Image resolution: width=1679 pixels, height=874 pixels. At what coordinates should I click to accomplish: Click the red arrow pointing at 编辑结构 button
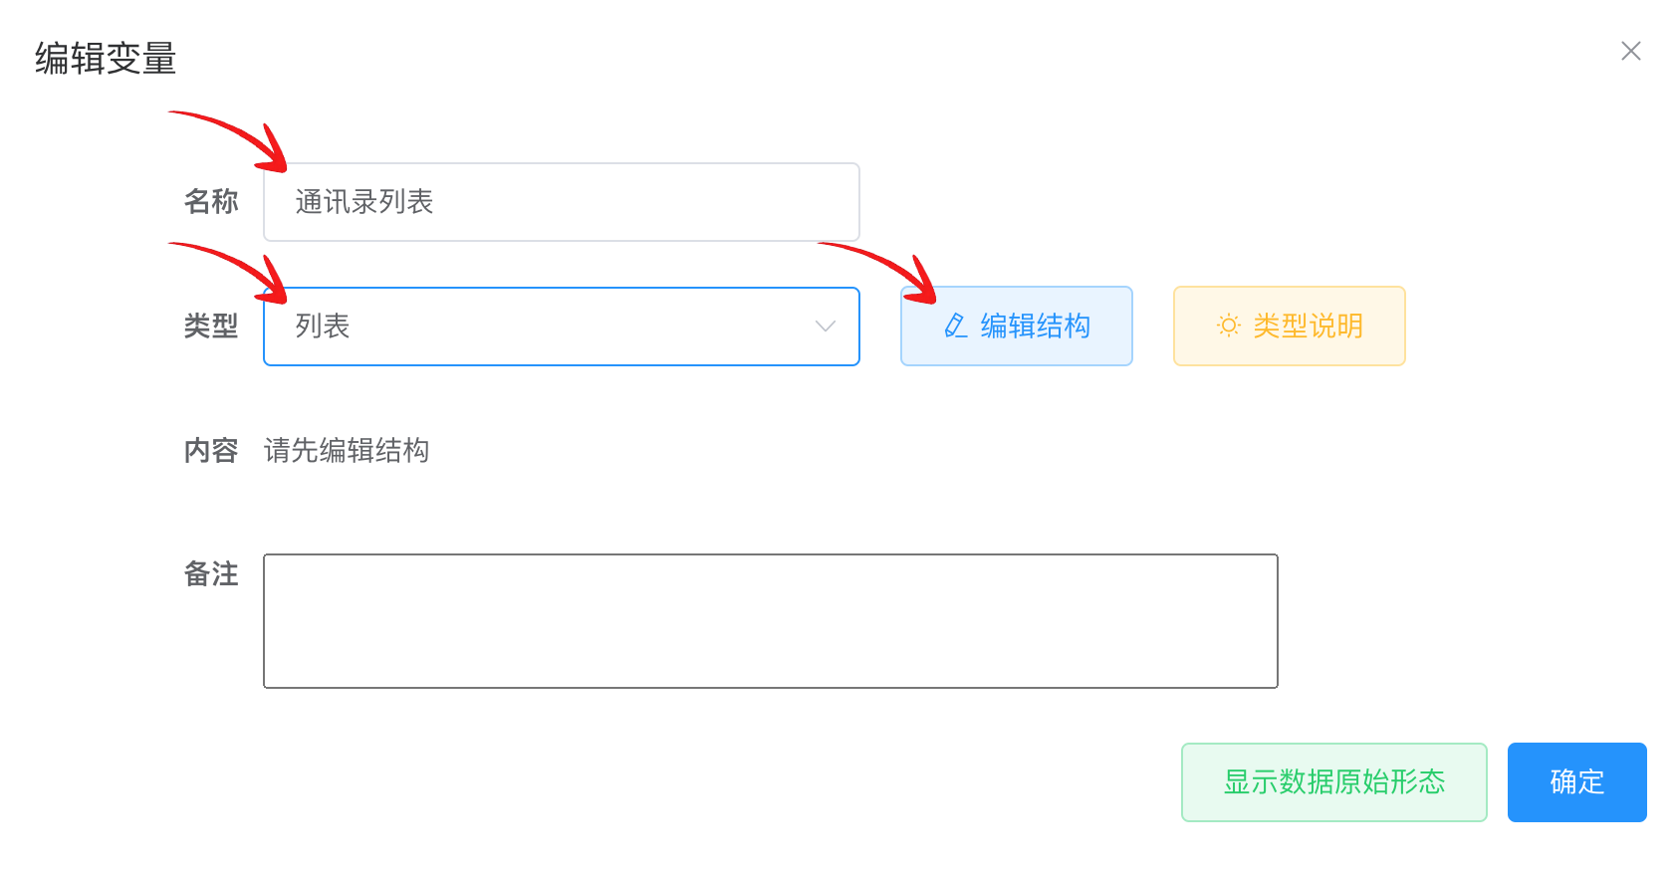(878, 272)
